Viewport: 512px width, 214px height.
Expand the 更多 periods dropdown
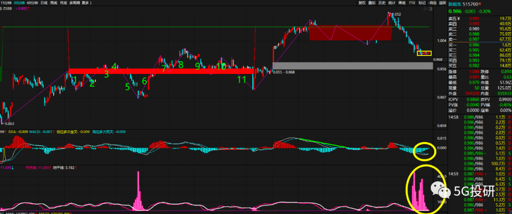coord(87,3)
